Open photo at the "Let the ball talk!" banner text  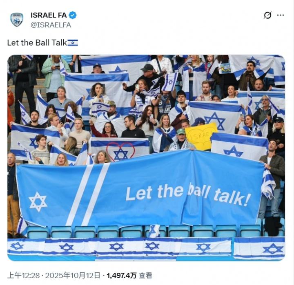coord(188,194)
